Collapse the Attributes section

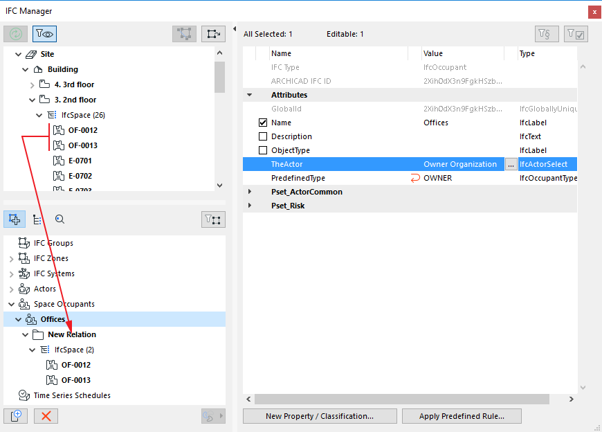(250, 95)
